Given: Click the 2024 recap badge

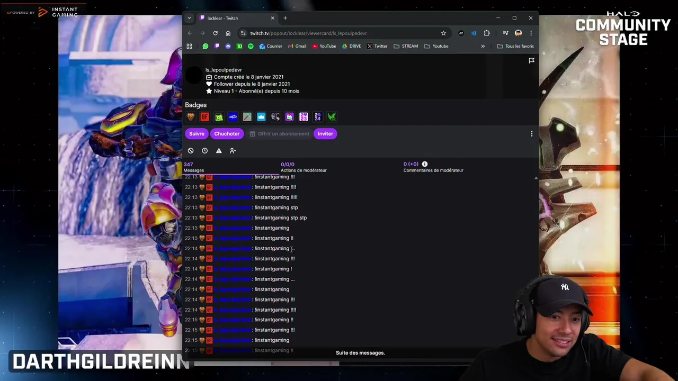Looking at the screenshot, I should click(317, 117).
